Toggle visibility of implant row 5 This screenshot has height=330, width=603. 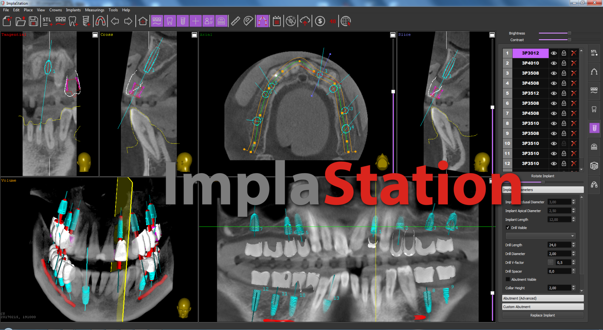[x=554, y=93]
